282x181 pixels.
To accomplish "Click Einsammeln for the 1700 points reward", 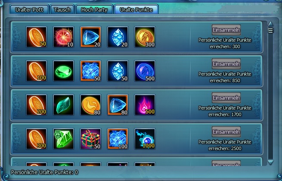I will [226, 98].
